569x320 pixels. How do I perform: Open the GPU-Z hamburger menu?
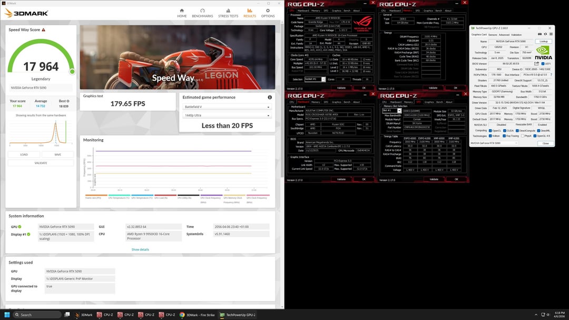tap(551, 34)
